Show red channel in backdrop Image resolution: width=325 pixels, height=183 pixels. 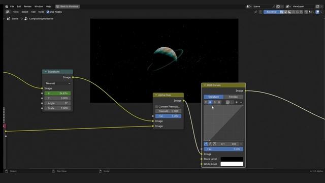(294, 12)
